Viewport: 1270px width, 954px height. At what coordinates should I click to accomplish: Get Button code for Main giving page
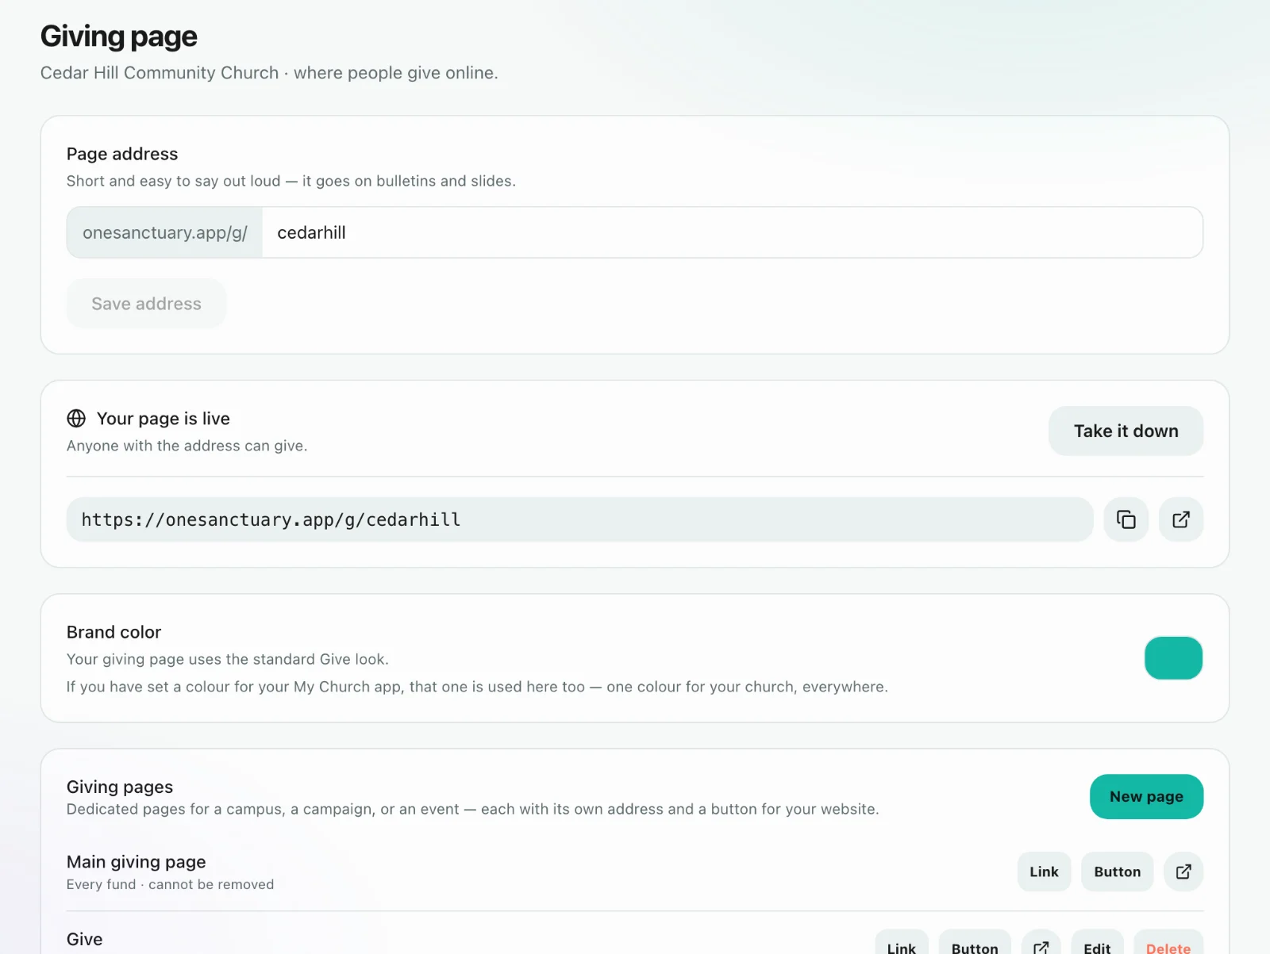(1117, 872)
